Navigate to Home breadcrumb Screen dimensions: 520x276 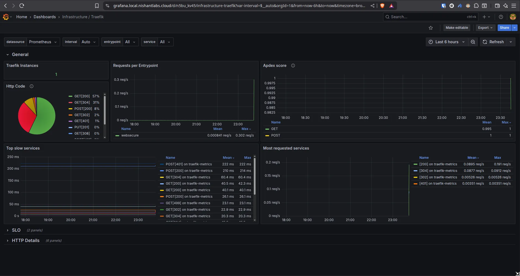click(21, 17)
